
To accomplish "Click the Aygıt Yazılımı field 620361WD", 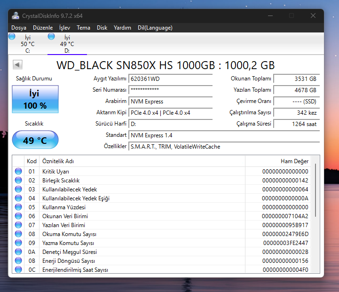I will [x=171, y=79].
